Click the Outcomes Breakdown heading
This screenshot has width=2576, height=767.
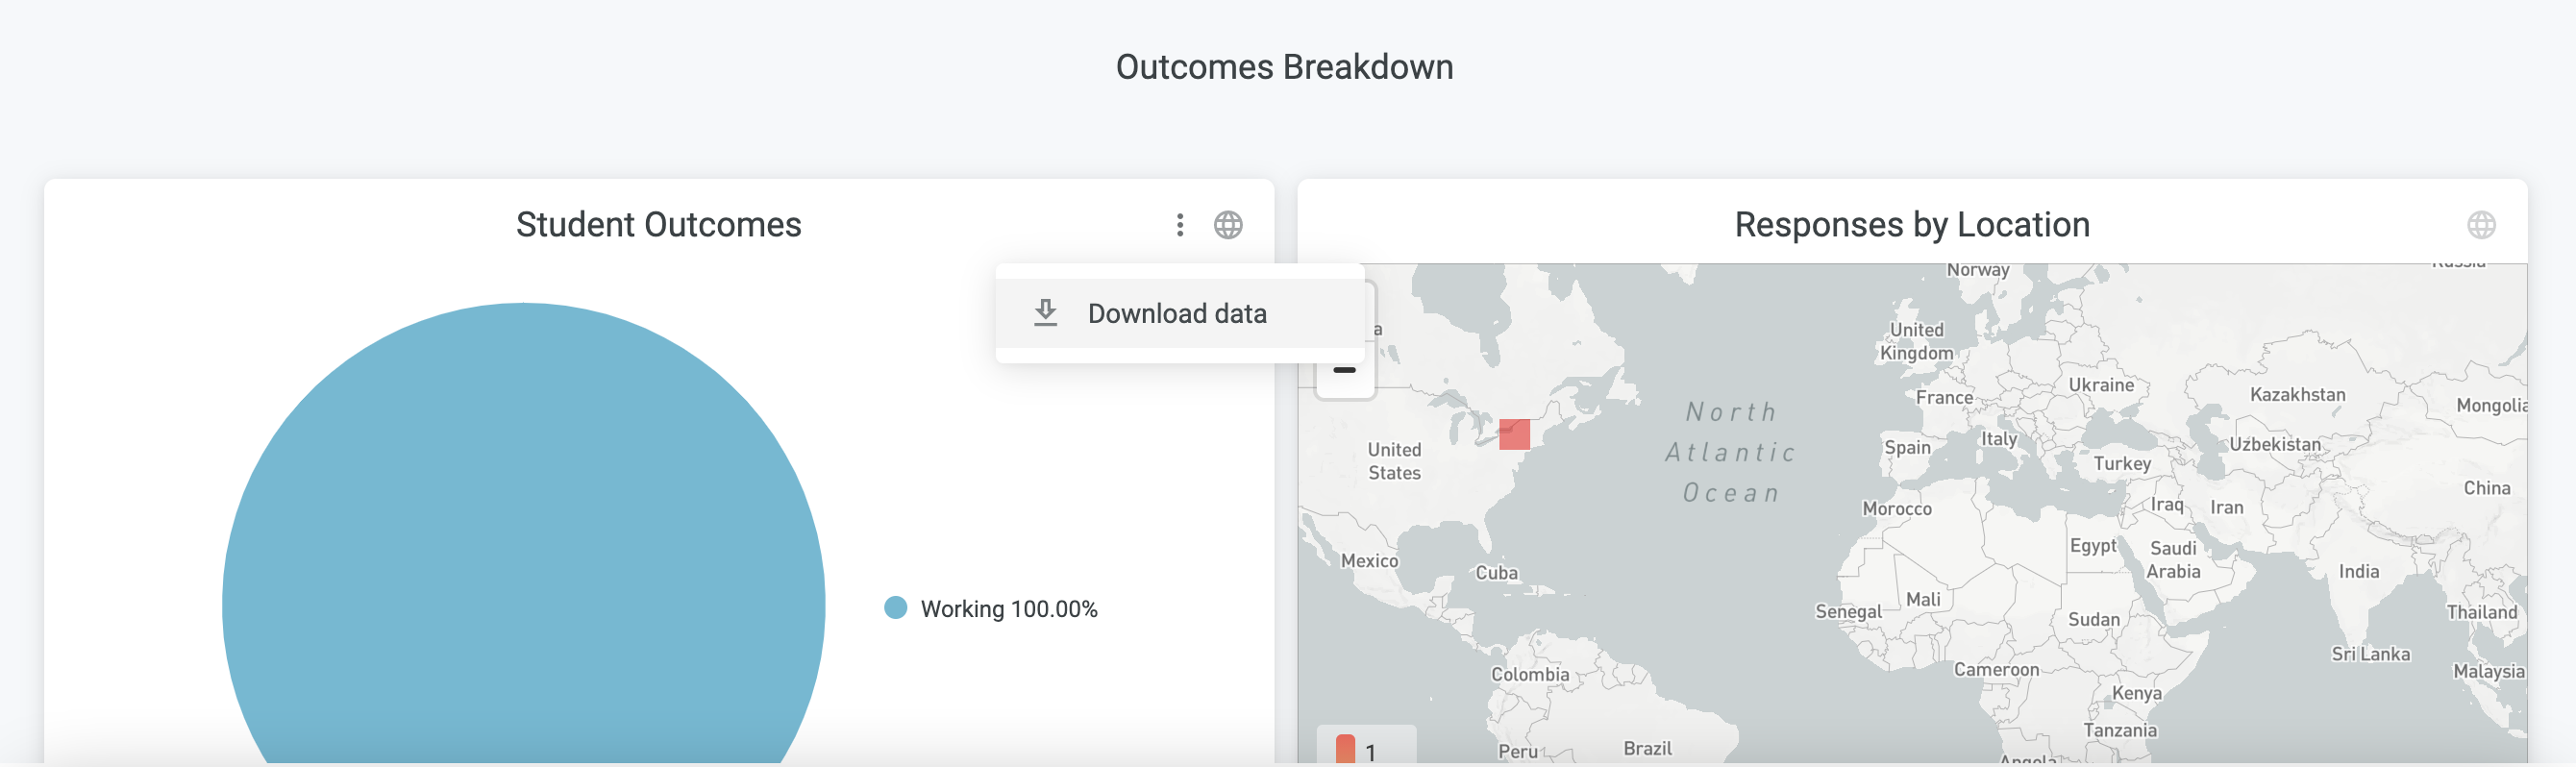1284,67
